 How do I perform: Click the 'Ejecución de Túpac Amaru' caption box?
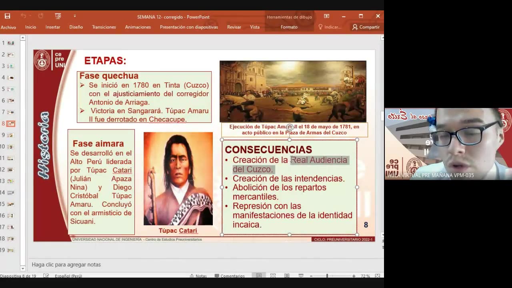tap(294, 130)
